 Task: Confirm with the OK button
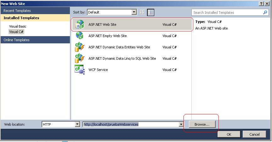(229, 134)
